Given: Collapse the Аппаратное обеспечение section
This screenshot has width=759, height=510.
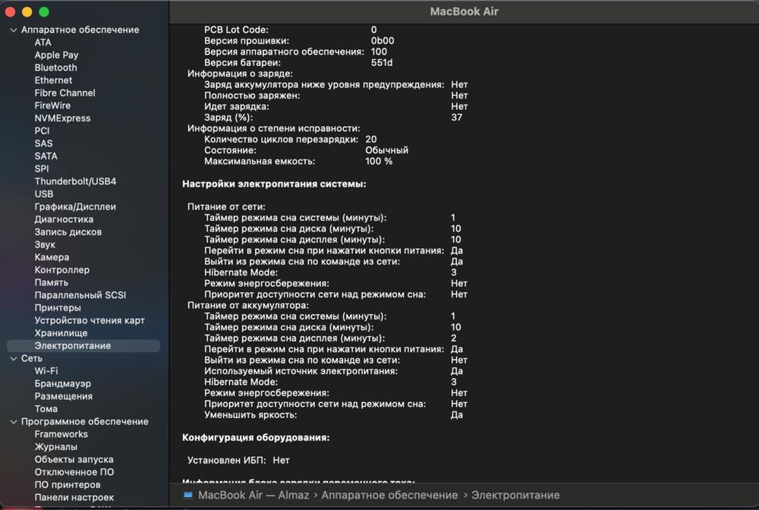Looking at the screenshot, I should (14, 30).
